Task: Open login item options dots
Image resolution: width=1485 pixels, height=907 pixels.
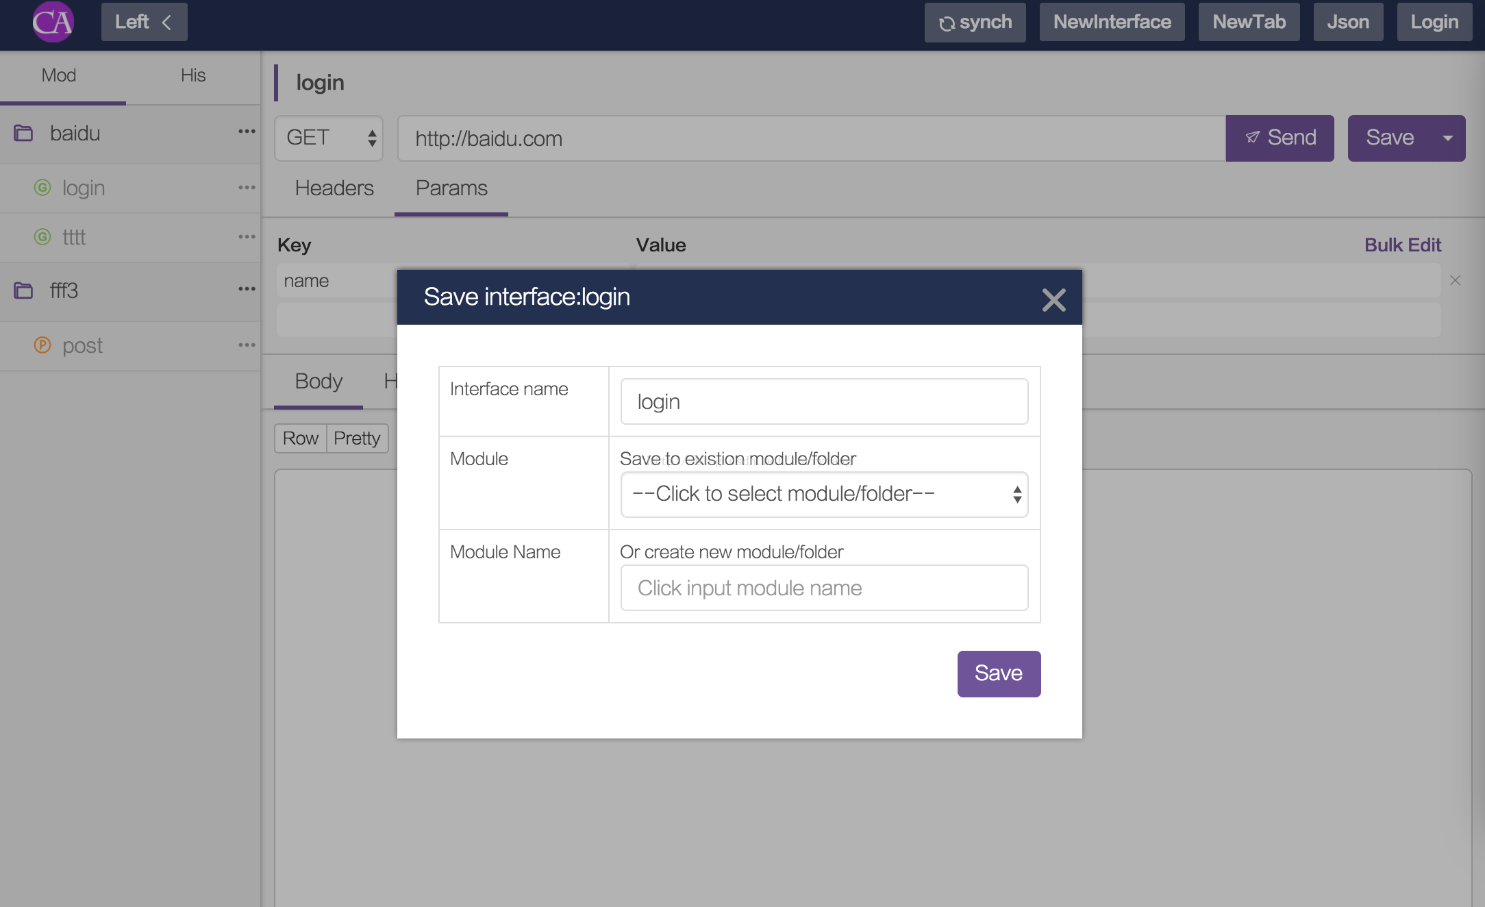Action: 247,188
